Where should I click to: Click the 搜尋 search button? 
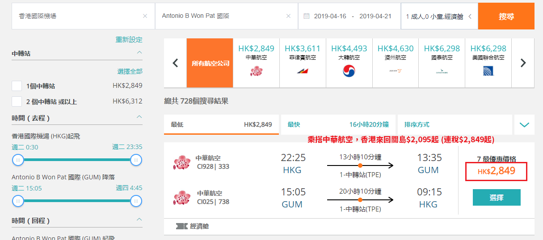pyautogui.click(x=506, y=16)
